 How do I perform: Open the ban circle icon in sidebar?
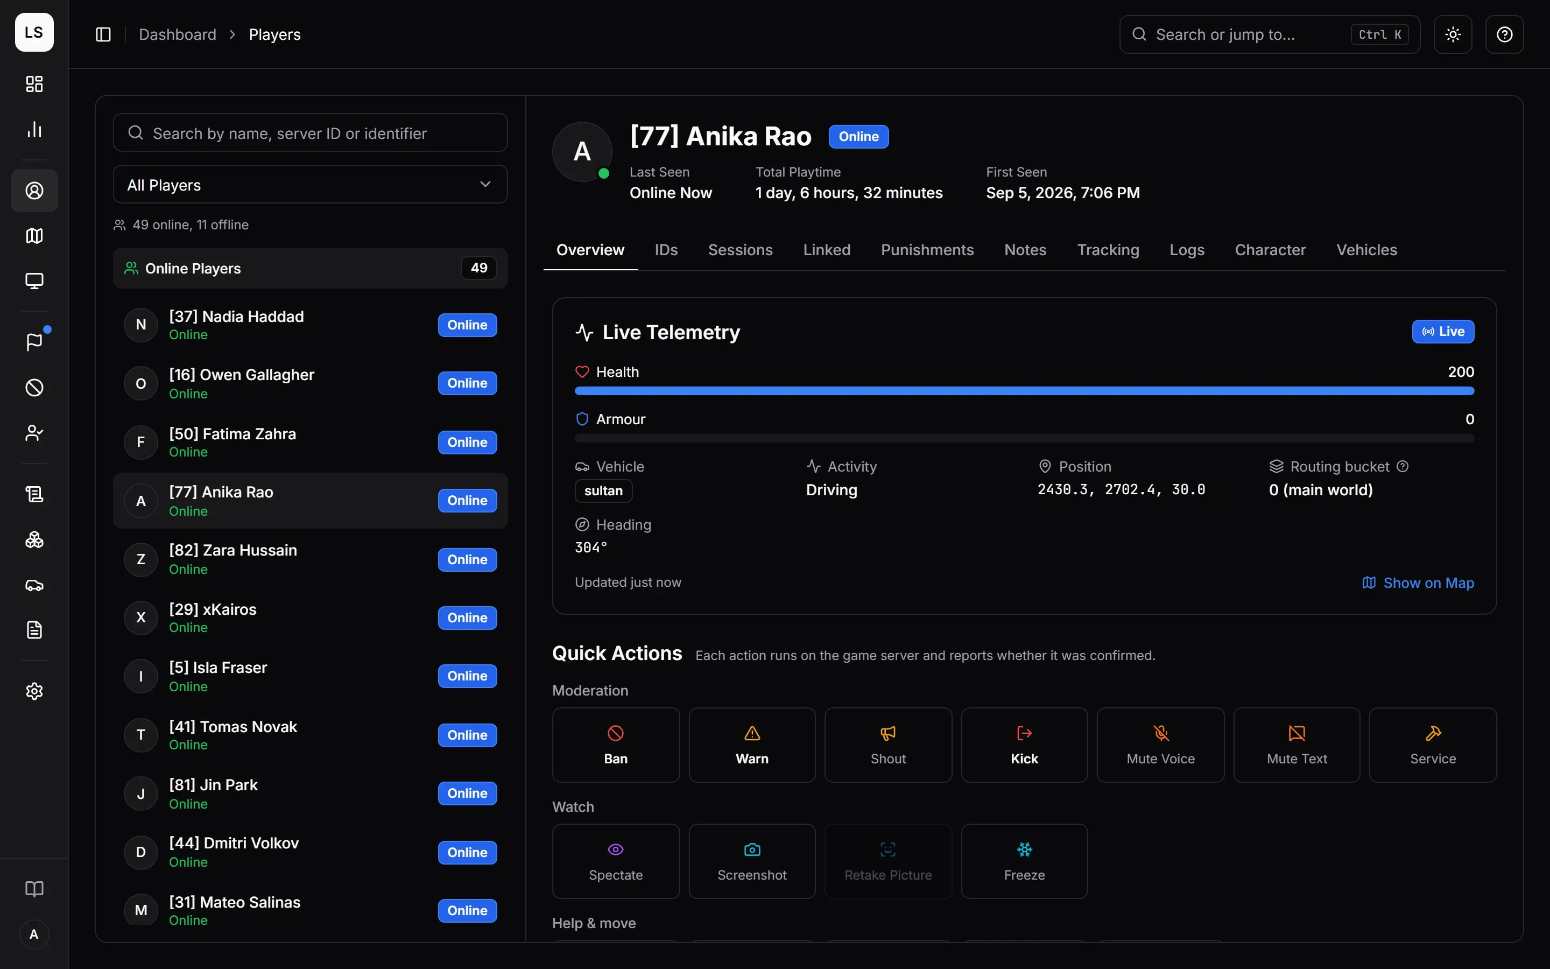[34, 388]
